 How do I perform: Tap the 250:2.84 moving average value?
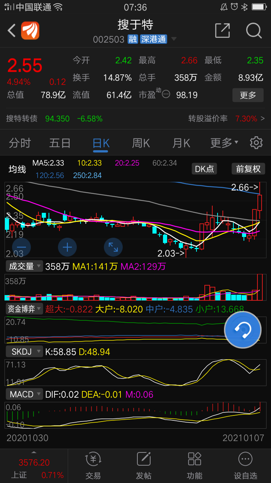88,175
